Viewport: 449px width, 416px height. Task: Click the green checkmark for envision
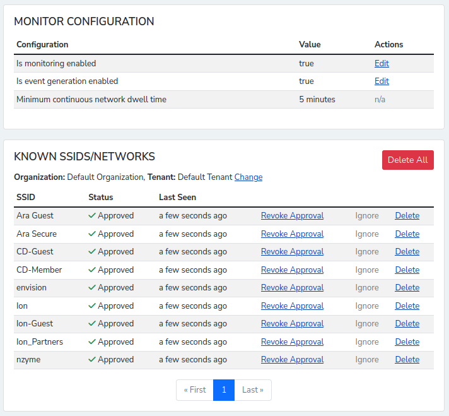coord(92,288)
